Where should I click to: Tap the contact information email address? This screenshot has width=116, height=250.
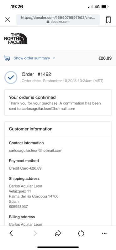[x=35, y=151]
